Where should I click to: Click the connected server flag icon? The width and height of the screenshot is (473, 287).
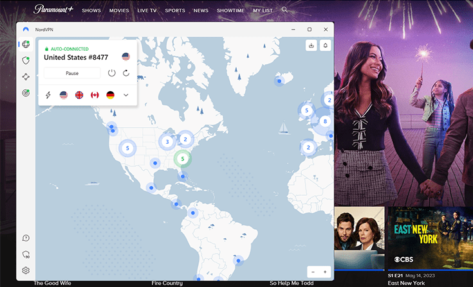(x=125, y=57)
